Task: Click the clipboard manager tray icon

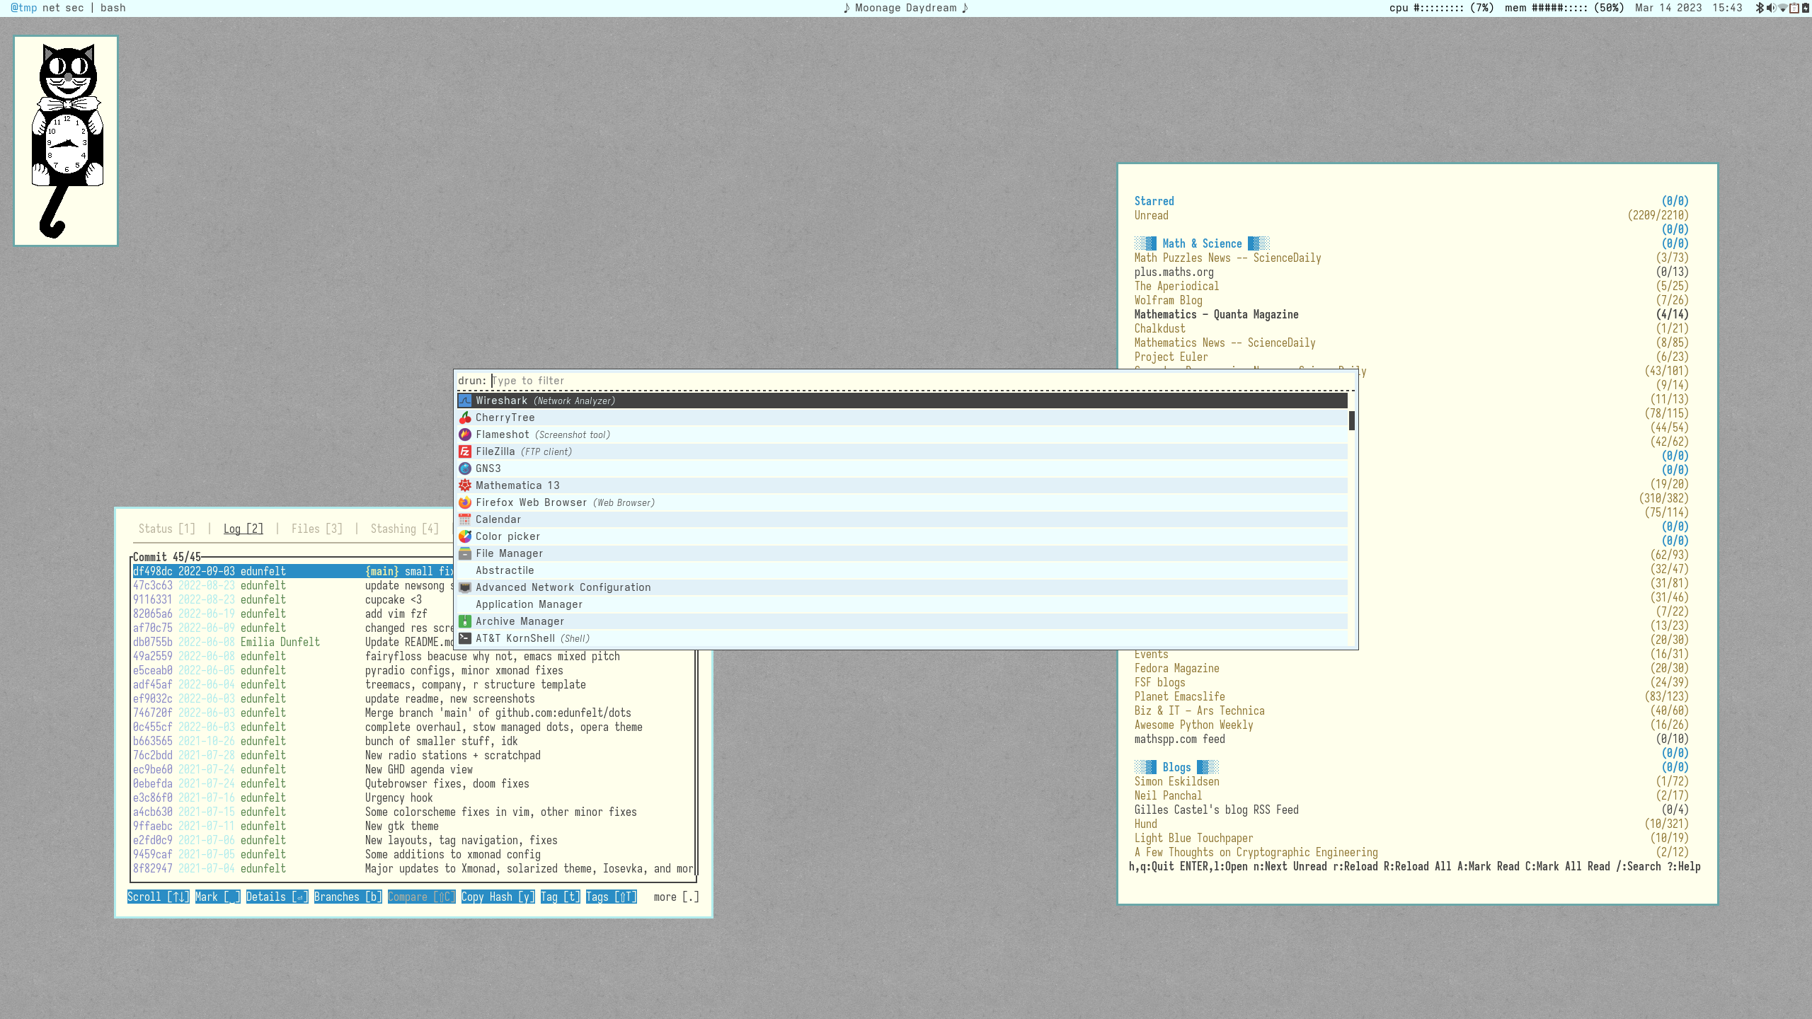Action: pyautogui.click(x=1794, y=8)
